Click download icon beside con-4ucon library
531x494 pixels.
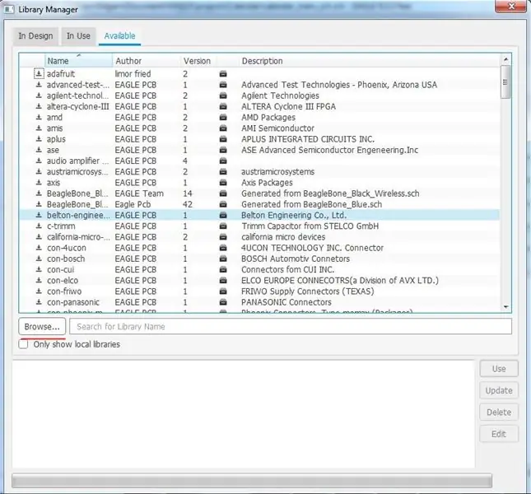coord(39,248)
